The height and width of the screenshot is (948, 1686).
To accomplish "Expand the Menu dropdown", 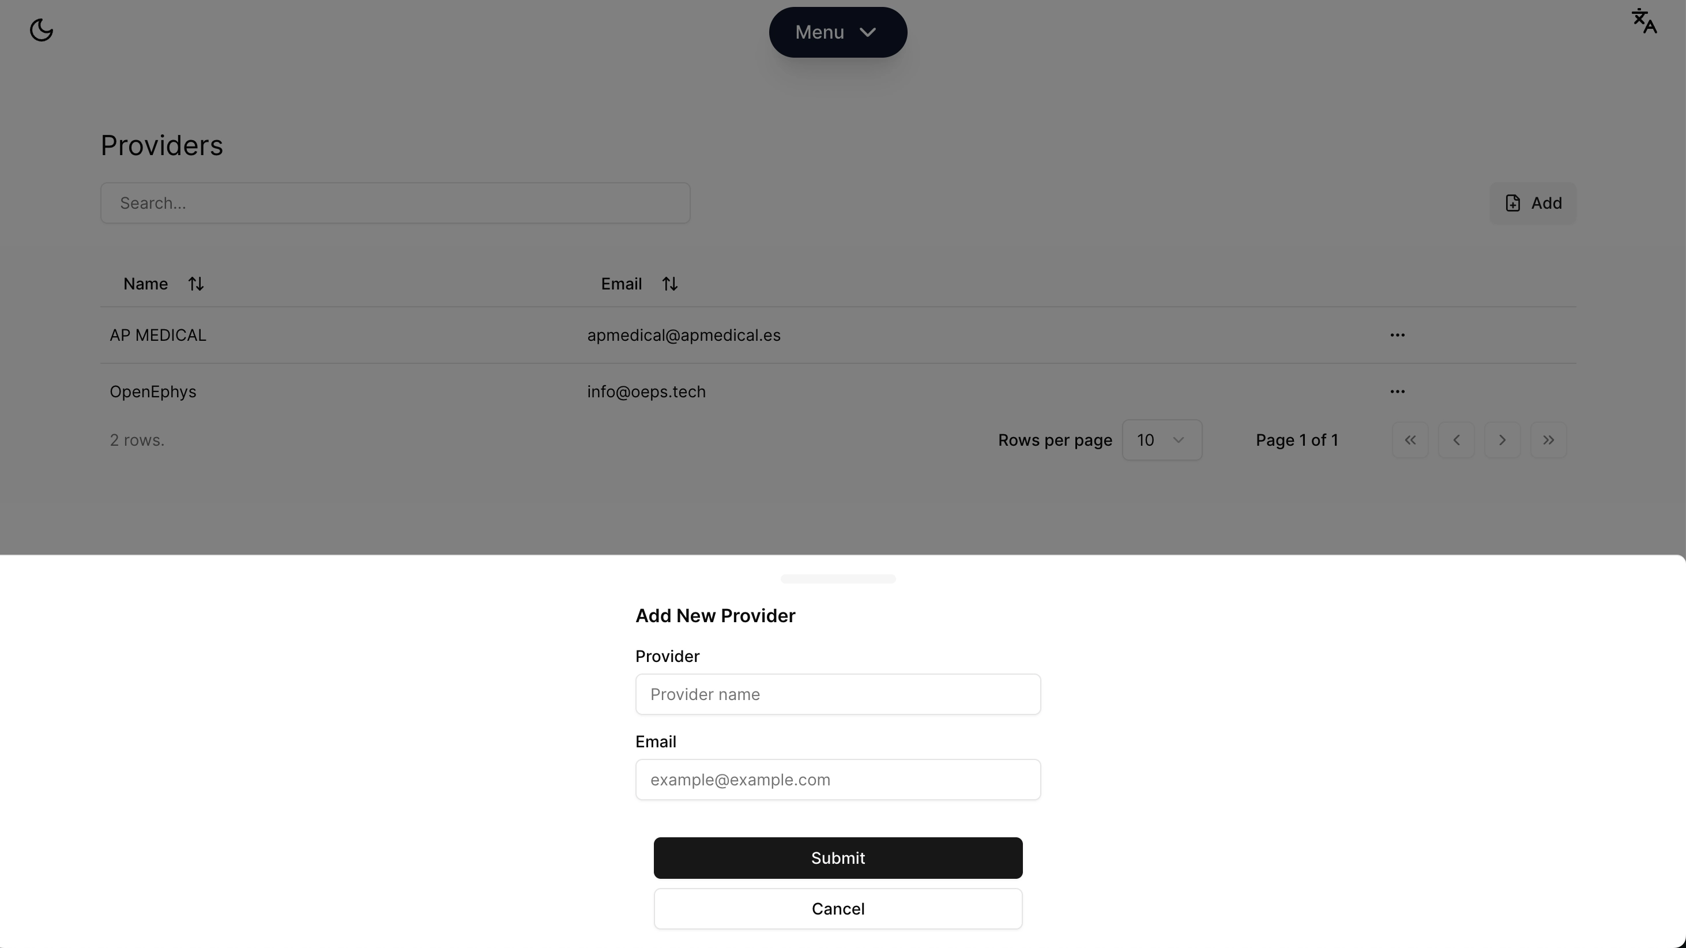I will point(838,32).
